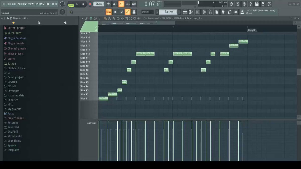
Task: Open the EDIT menu
Action: click(x=9, y=4)
